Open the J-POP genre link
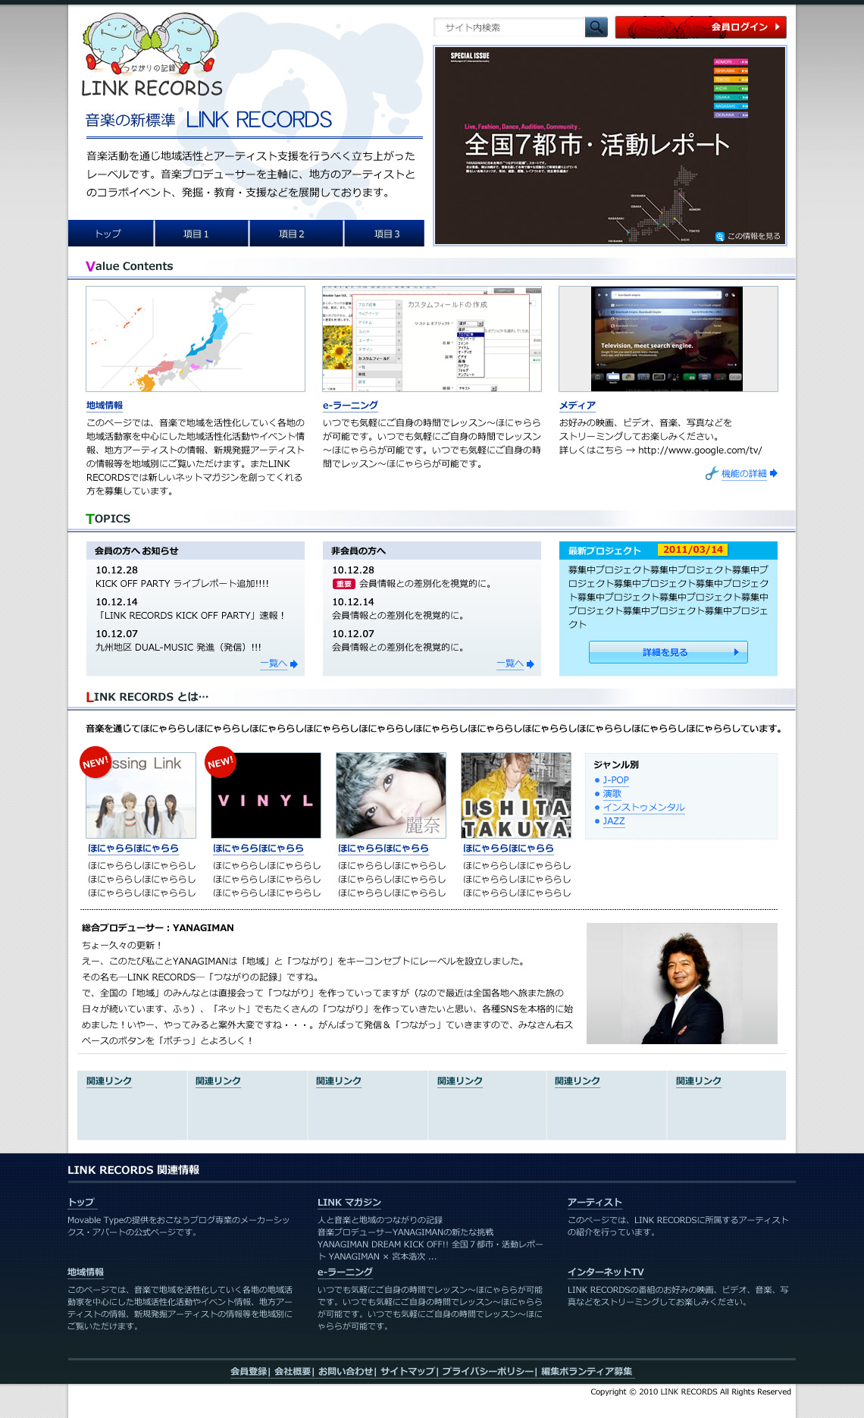 pos(616,780)
